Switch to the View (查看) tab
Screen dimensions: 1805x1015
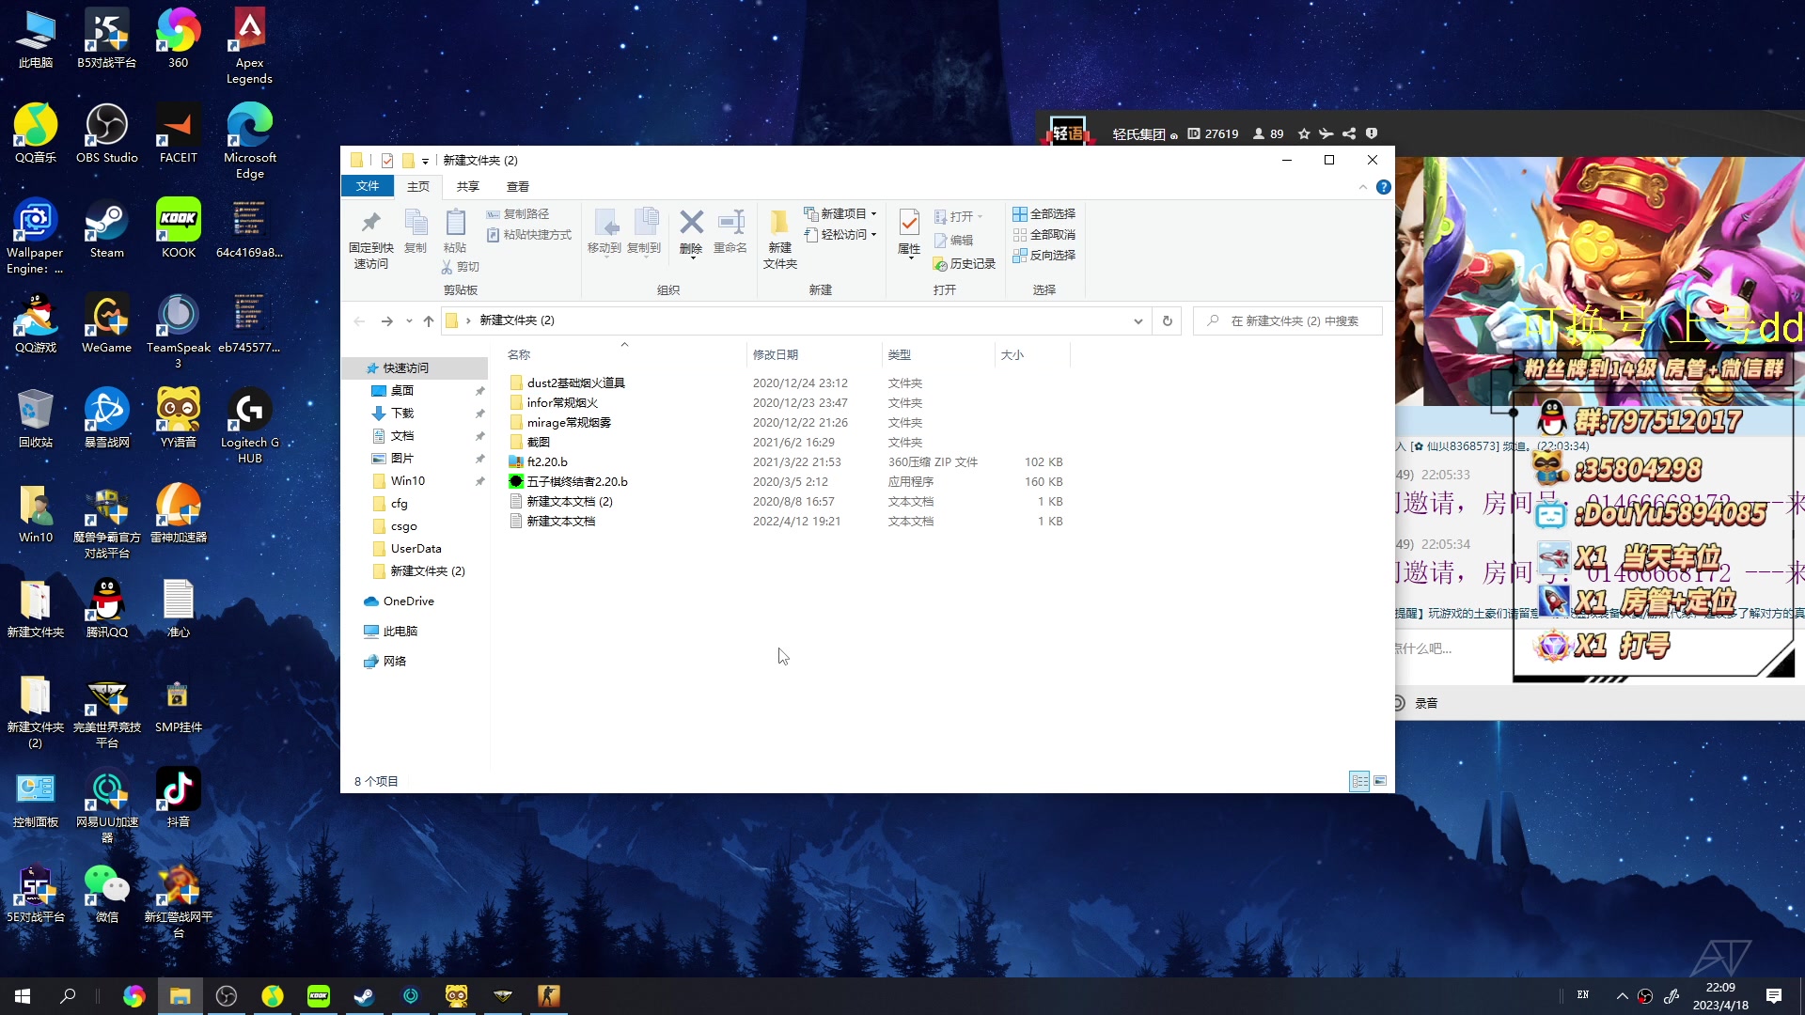pyautogui.click(x=518, y=186)
